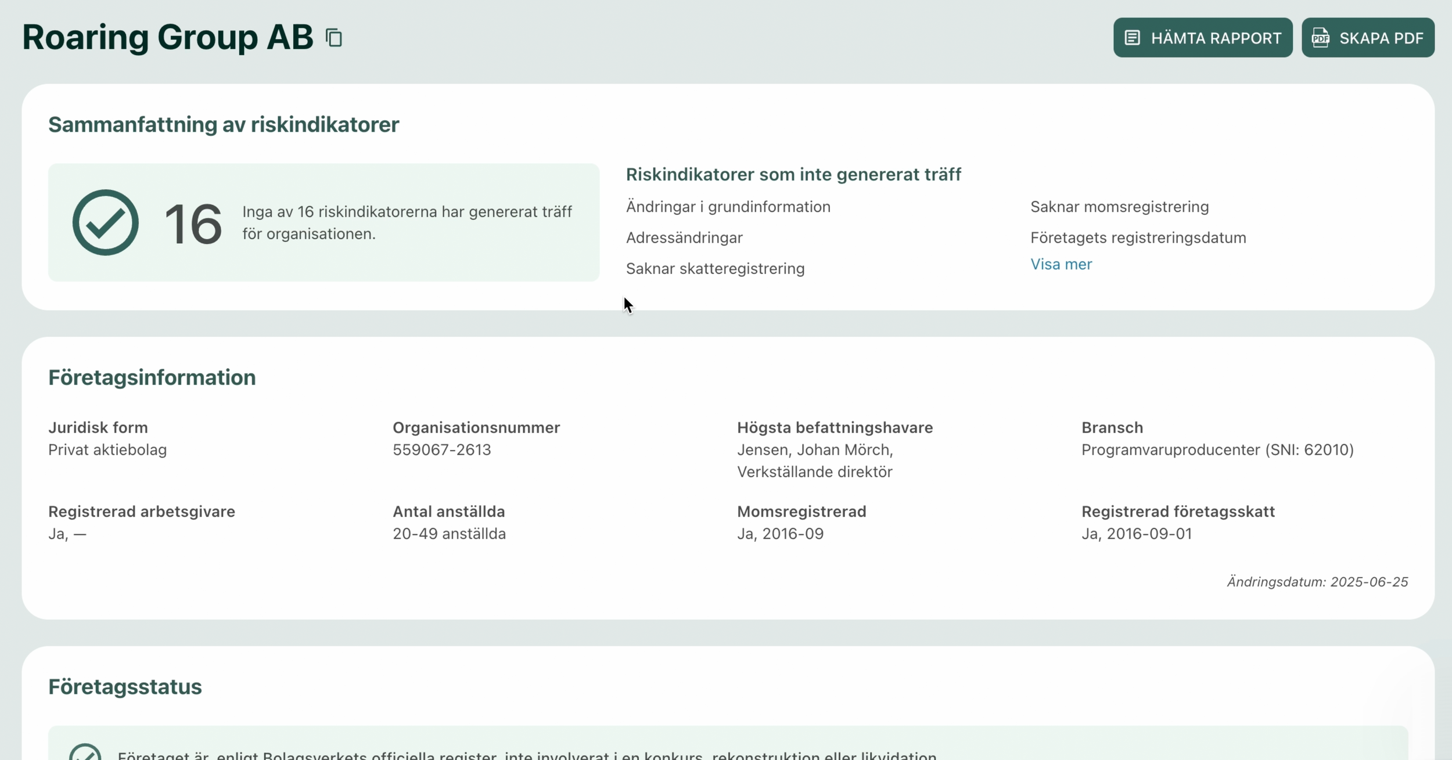Click the Sammanfattning av riskindikatorer heading

coord(224,124)
